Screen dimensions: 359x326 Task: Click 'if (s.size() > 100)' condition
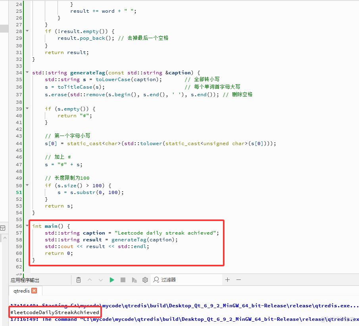click(x=75, y=185)
